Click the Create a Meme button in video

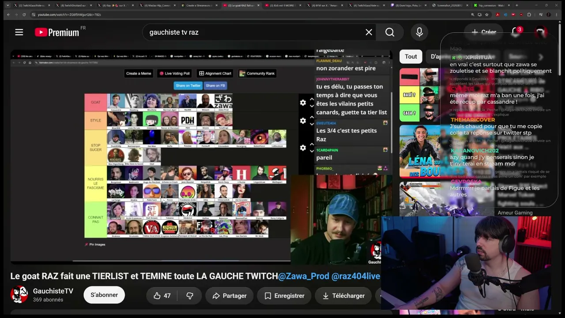tap(139, 73)
